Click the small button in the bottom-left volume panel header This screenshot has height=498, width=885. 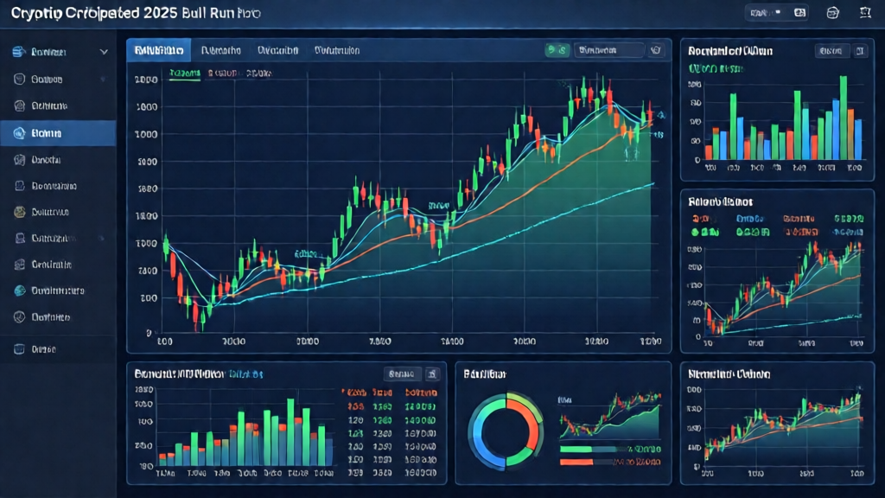pos(401,374)
